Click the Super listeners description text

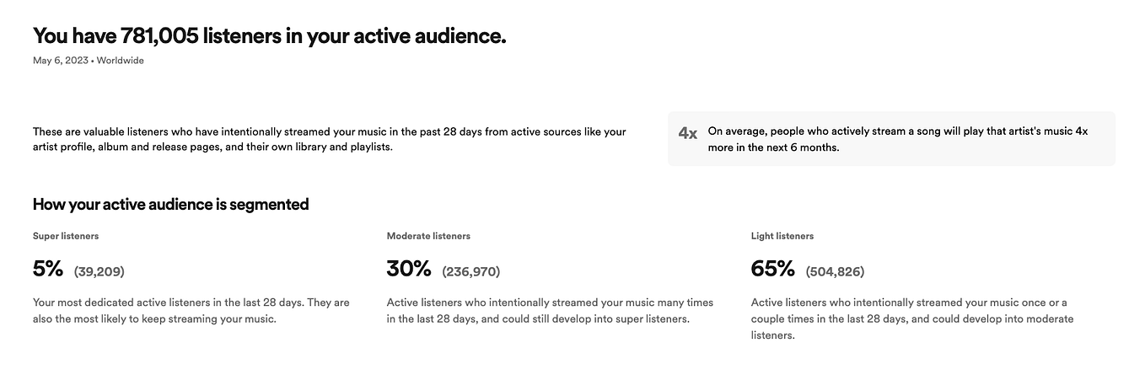191,310
